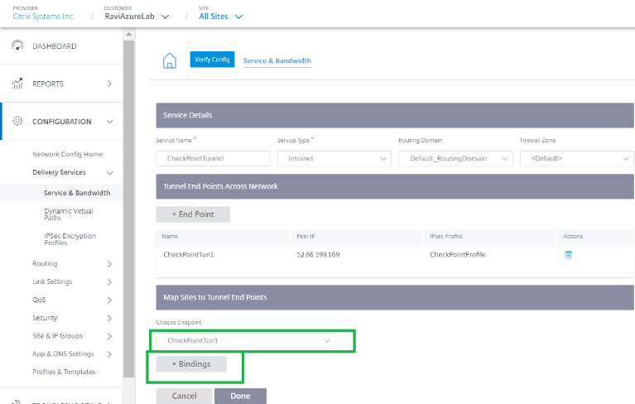Click the CheckPointProfile cell
The width and height of the screenshot is (635, 404).
tap(458, 255)
